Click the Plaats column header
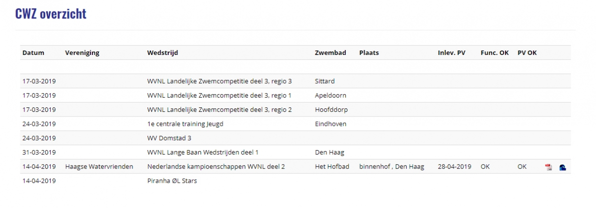Viewport: 596px width, 208px height. 369,53
